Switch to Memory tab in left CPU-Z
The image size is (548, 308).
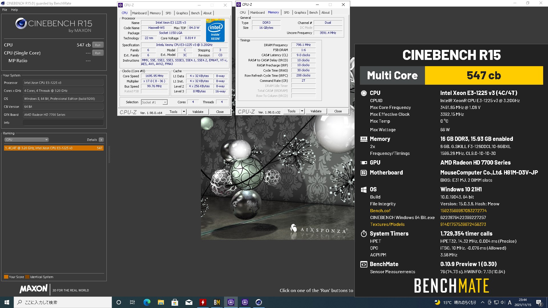155,13
